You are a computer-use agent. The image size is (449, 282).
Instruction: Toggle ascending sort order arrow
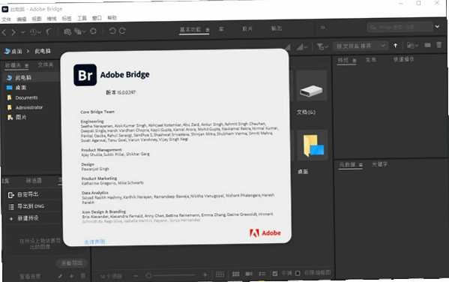396,45
